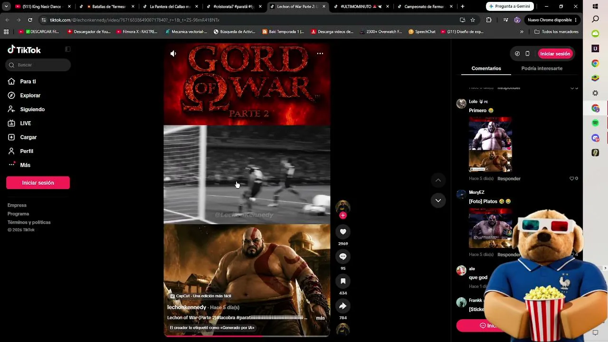Collapse the TikTok sidebar panel icon
The image size is (608, 342).
pos(67,49)
